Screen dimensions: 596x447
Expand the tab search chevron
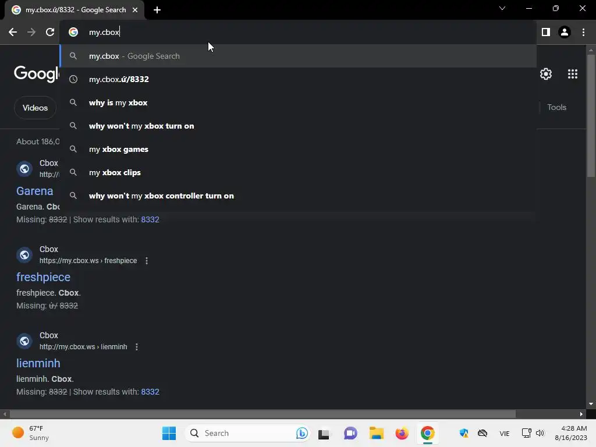[502, 8]
